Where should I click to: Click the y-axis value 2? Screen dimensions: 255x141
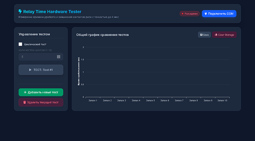click(83, 47)
